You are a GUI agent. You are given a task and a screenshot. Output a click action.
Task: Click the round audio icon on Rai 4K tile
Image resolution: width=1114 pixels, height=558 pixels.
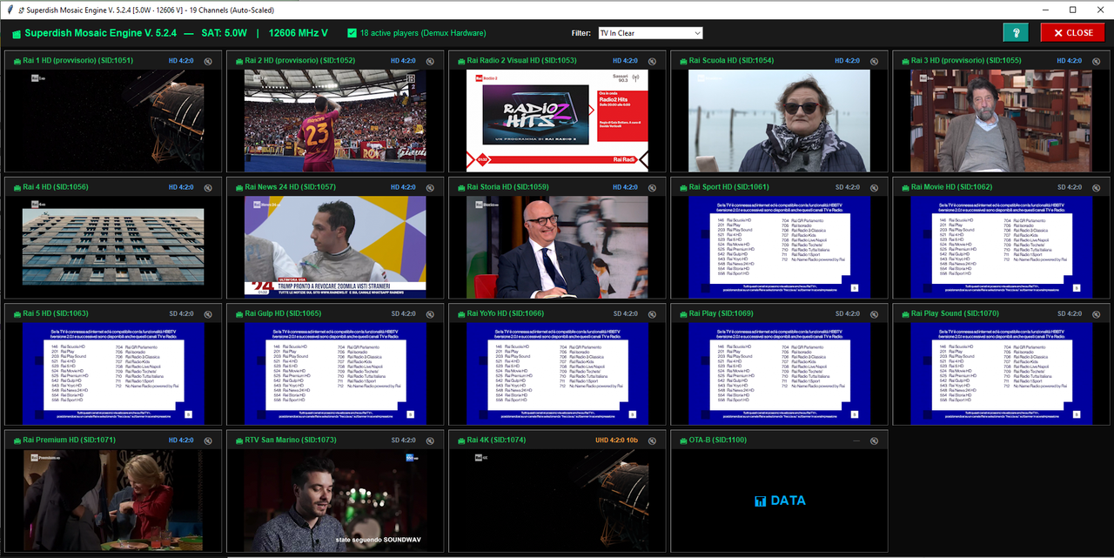click(x=652, y=440)
